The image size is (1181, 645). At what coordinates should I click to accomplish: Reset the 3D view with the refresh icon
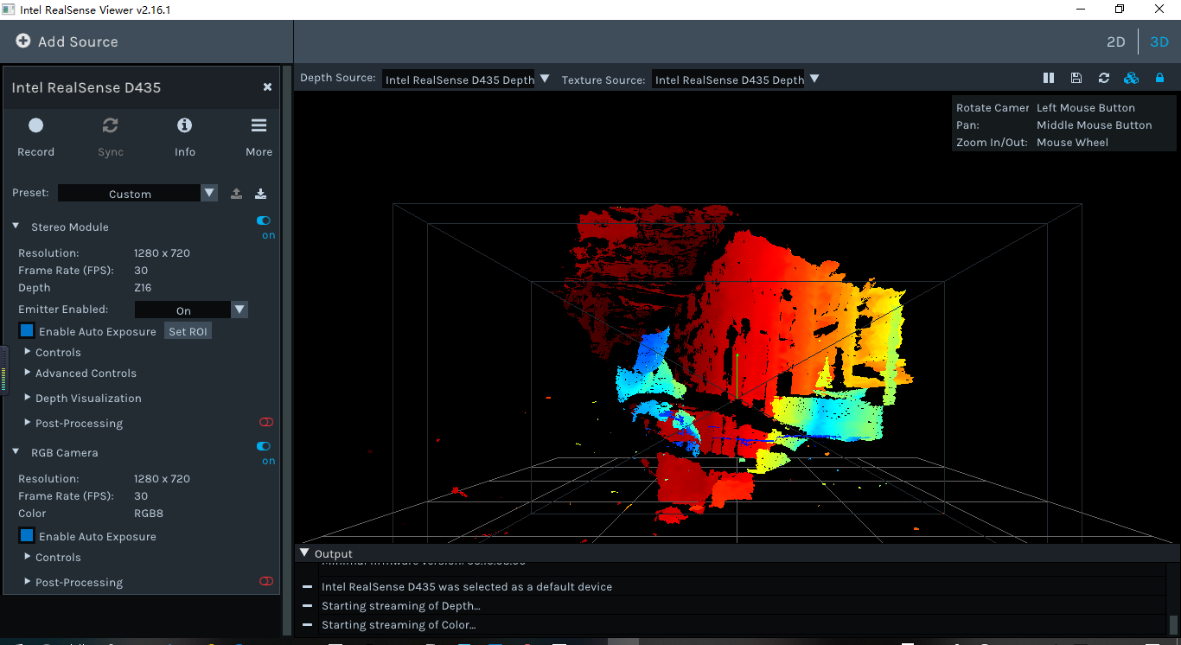pyautogui.click(x=1104, y=78)
